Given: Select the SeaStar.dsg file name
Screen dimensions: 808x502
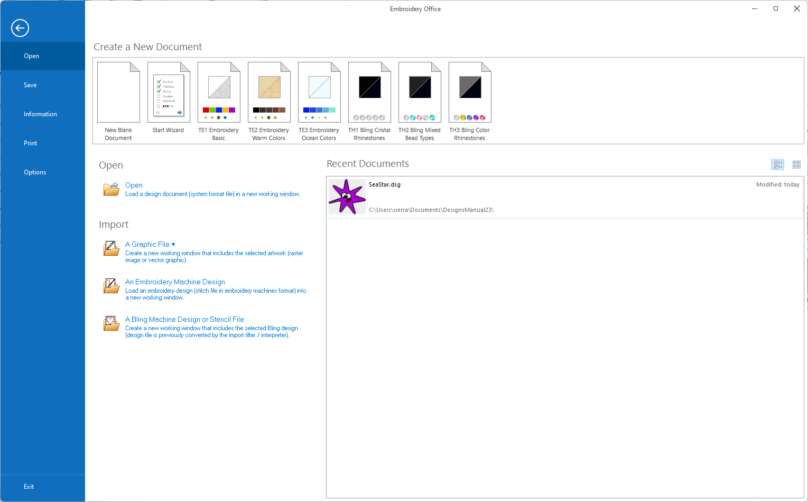Looking at the screenshot, I should [385, 184].
